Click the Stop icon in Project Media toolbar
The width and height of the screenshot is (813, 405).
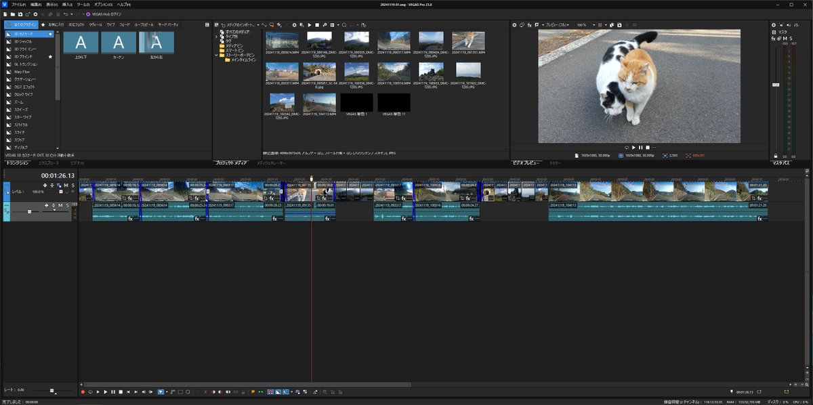[x=317, y=25]
